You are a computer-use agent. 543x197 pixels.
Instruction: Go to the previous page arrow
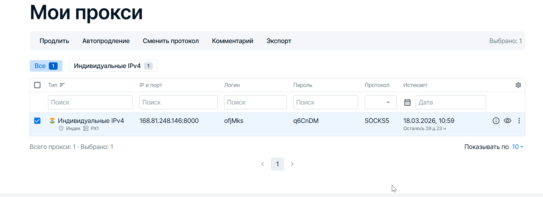coord(263,164)
